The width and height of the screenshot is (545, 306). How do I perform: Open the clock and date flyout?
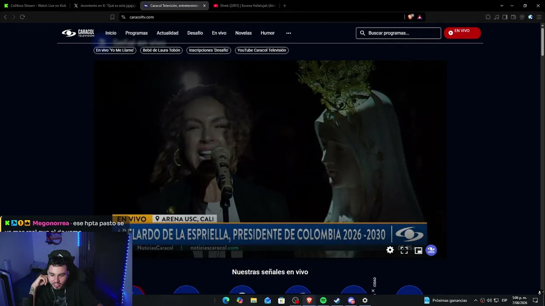(x=520, y=300)
